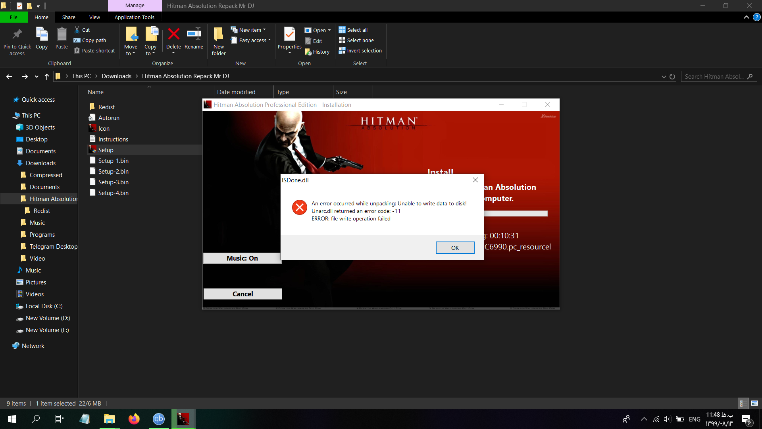Viewport: 762px width, 429px height.
Task: Click Invert selection in ribbon
Action: pos(360,50)
